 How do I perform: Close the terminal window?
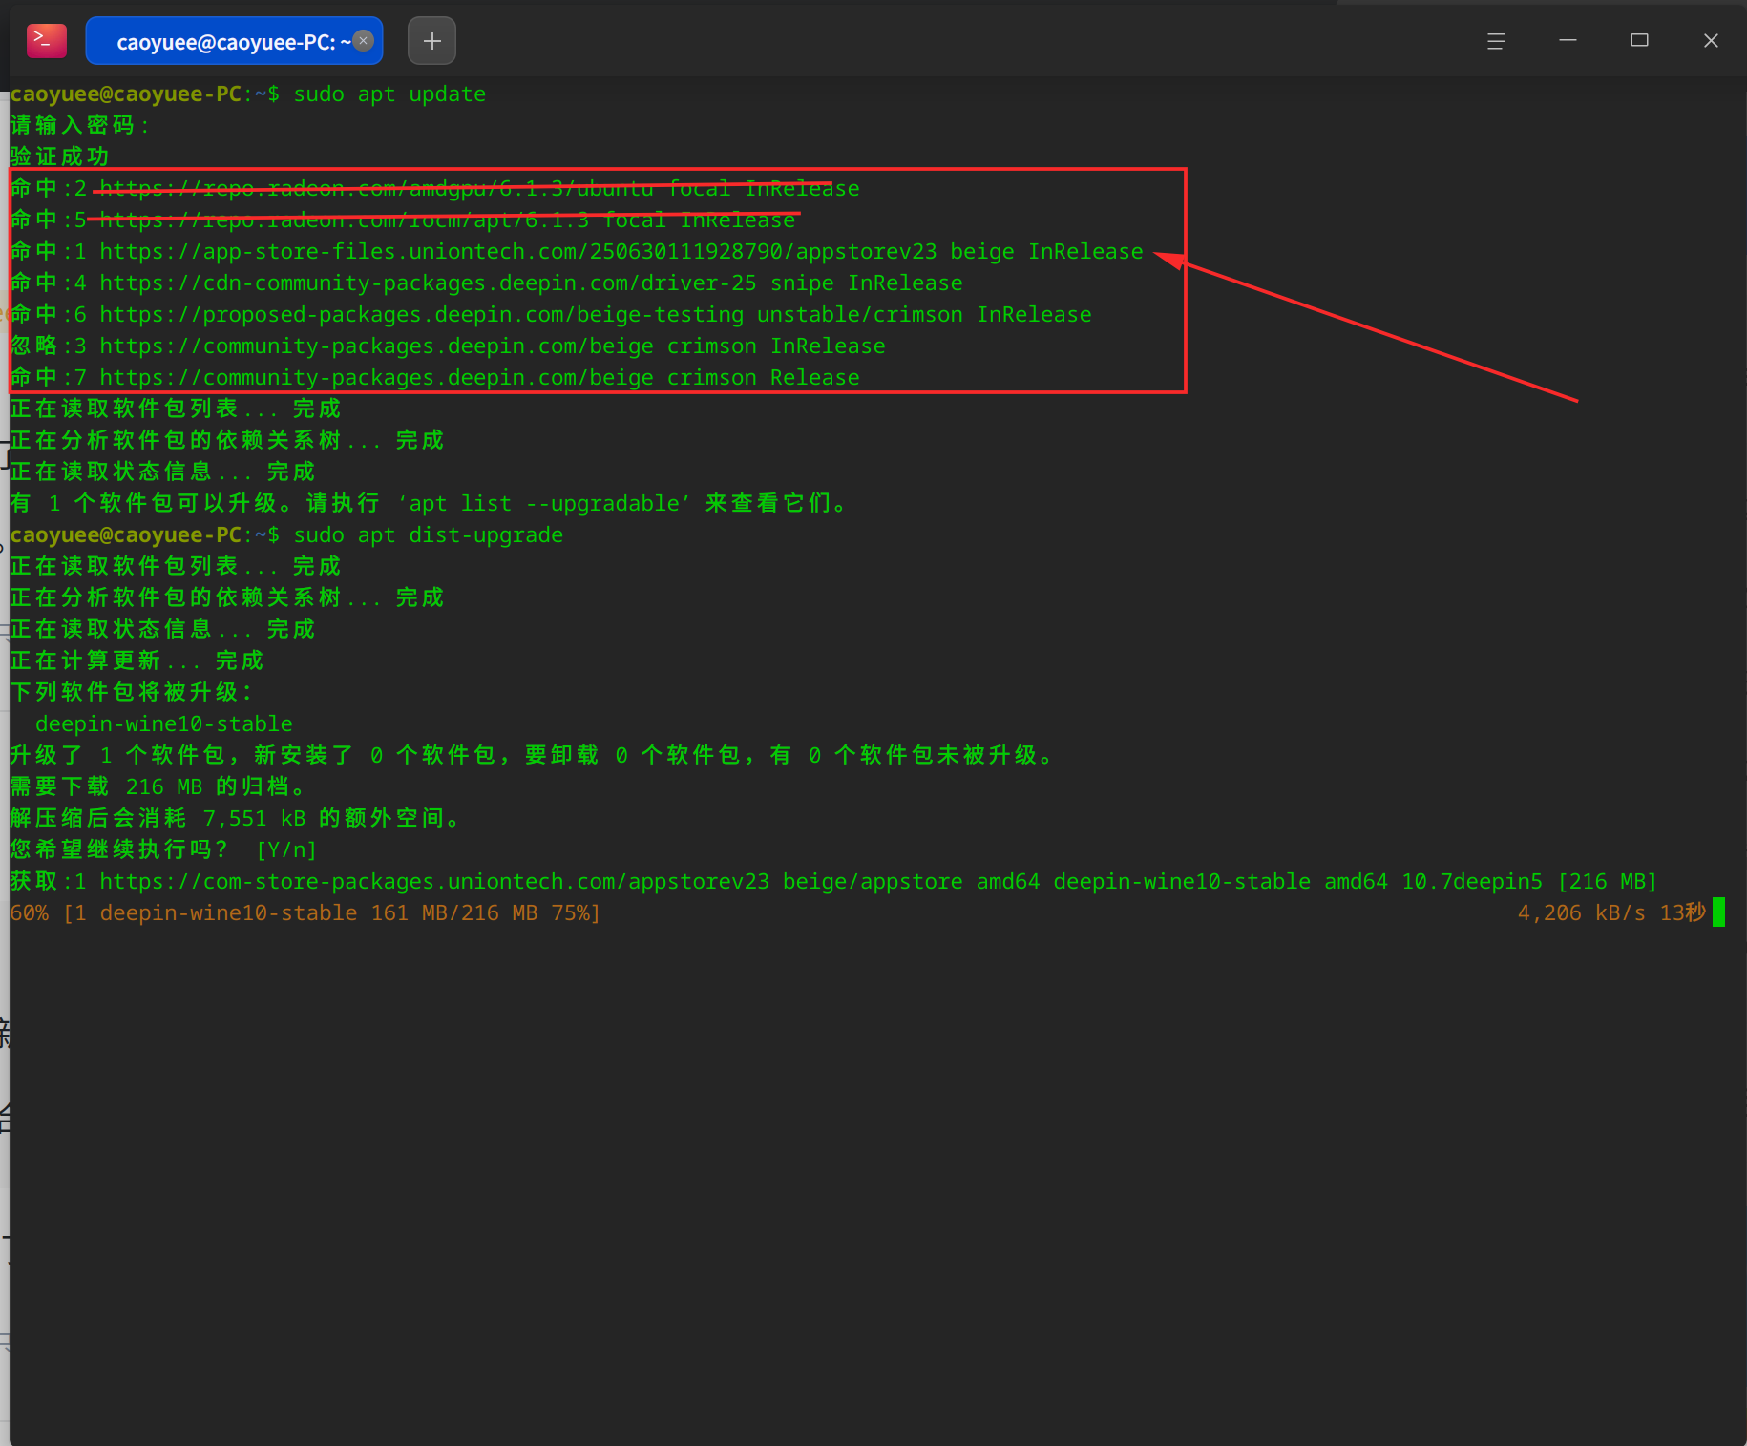click(x=1711, y=40)
